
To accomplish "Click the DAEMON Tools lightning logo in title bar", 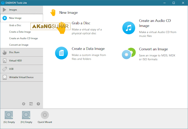I will 3,3.
